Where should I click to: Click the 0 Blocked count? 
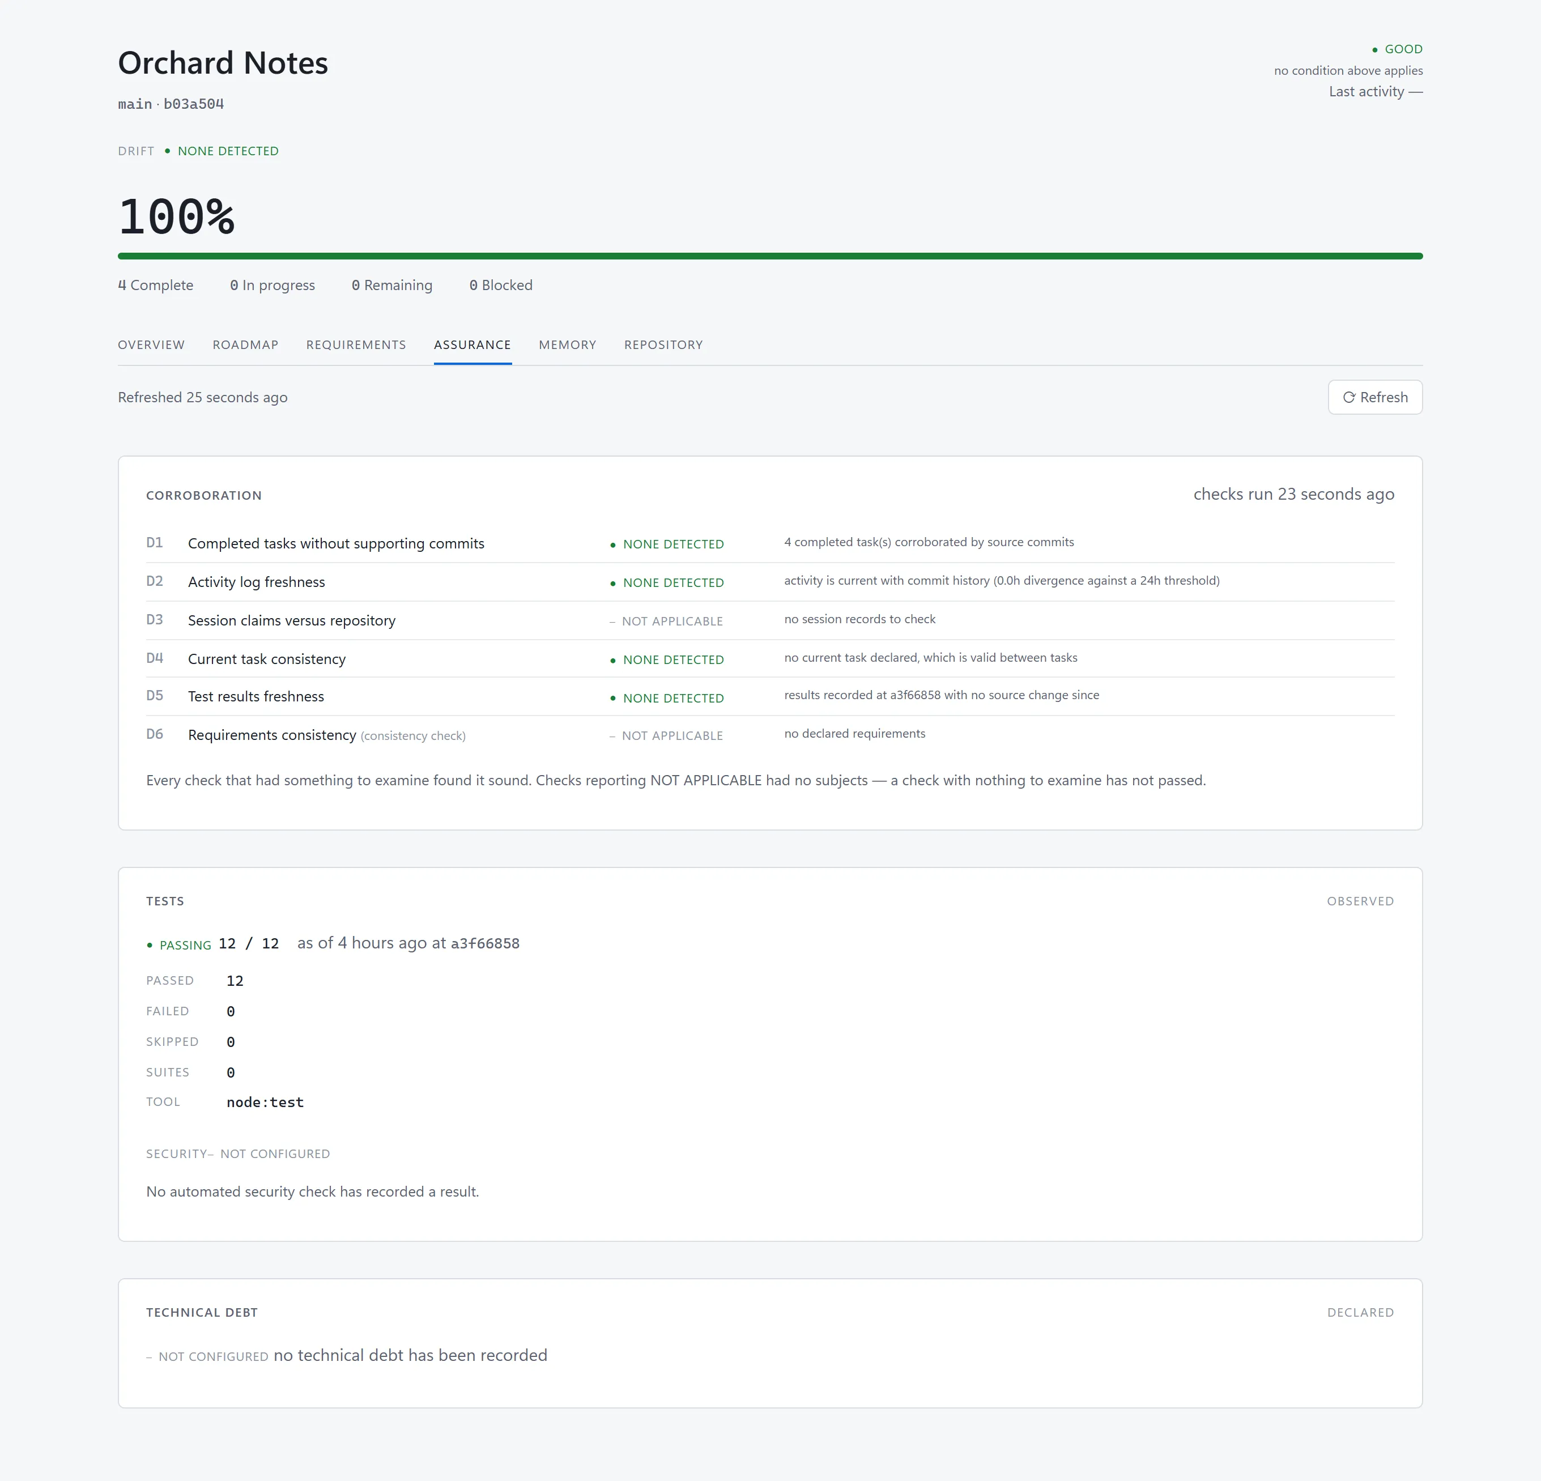click(501, 284)
